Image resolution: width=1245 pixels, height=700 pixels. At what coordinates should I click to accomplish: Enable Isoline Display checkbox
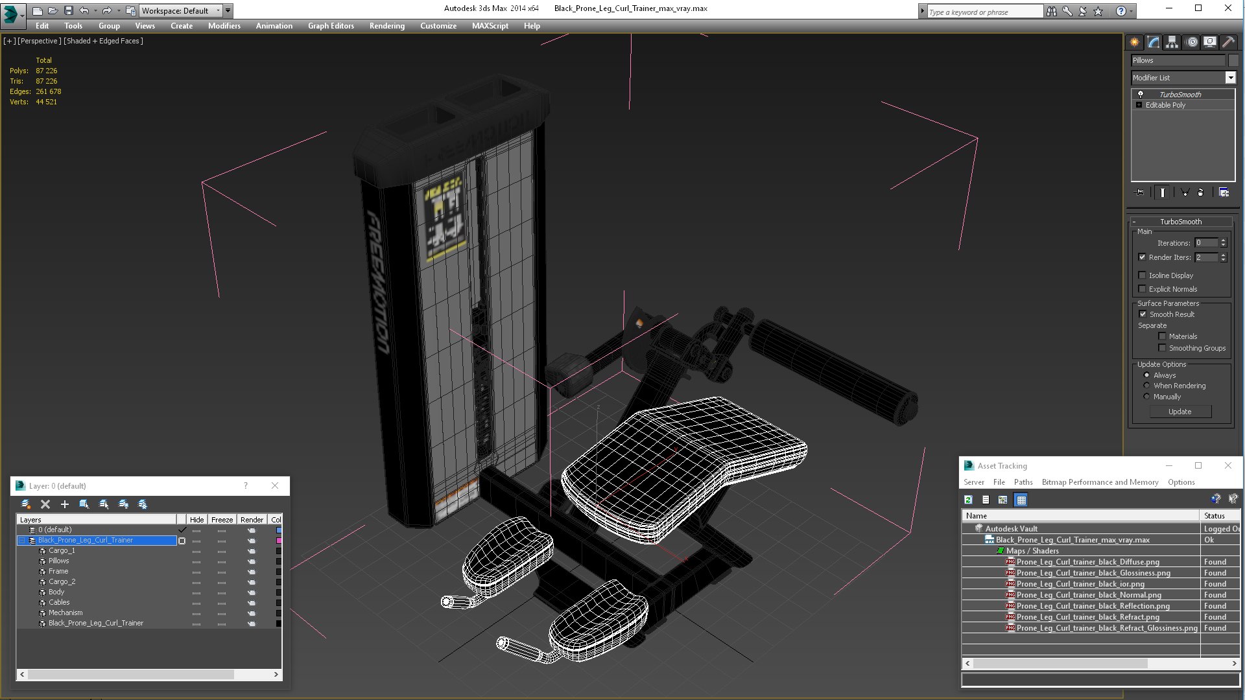coord(1143,275)
